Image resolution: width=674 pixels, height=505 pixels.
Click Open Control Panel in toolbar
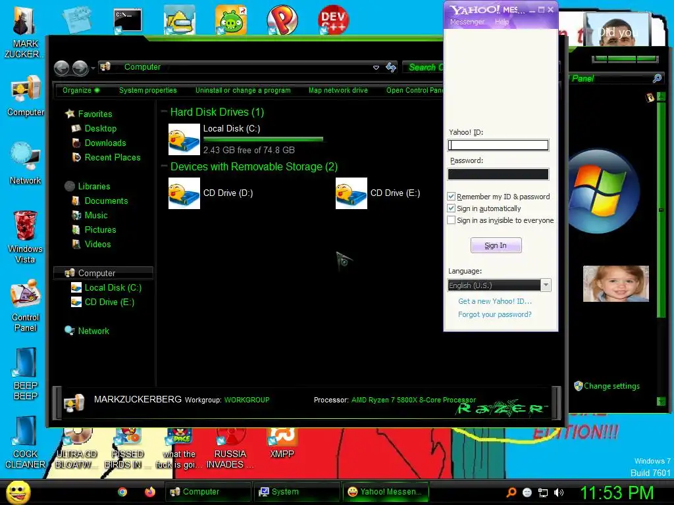[x=415, y=90]
